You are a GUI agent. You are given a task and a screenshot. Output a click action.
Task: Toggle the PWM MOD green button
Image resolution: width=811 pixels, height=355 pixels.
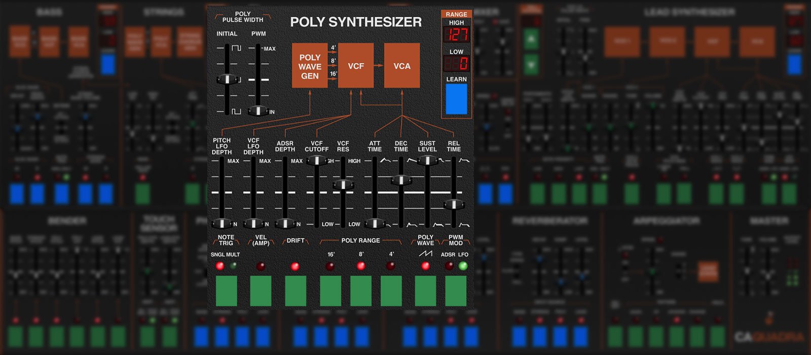456,291
